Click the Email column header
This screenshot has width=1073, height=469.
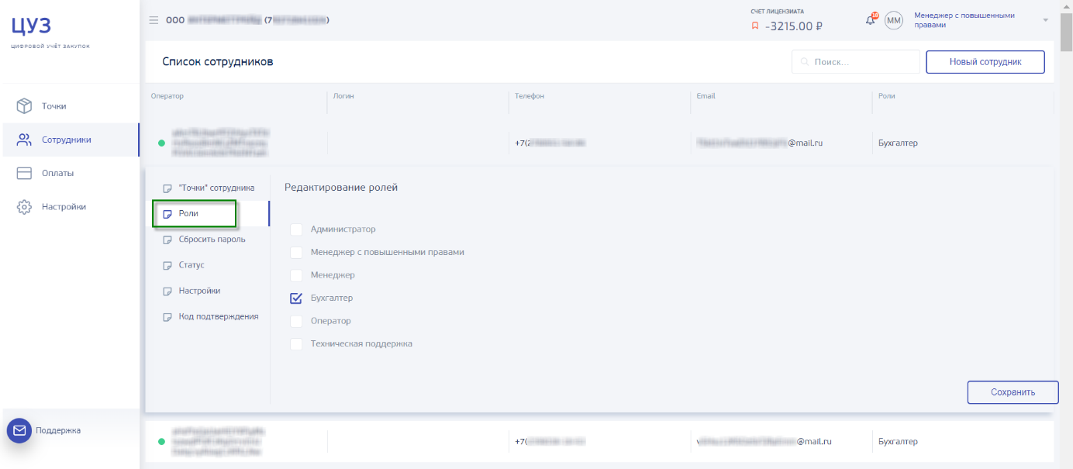[706, 96]
